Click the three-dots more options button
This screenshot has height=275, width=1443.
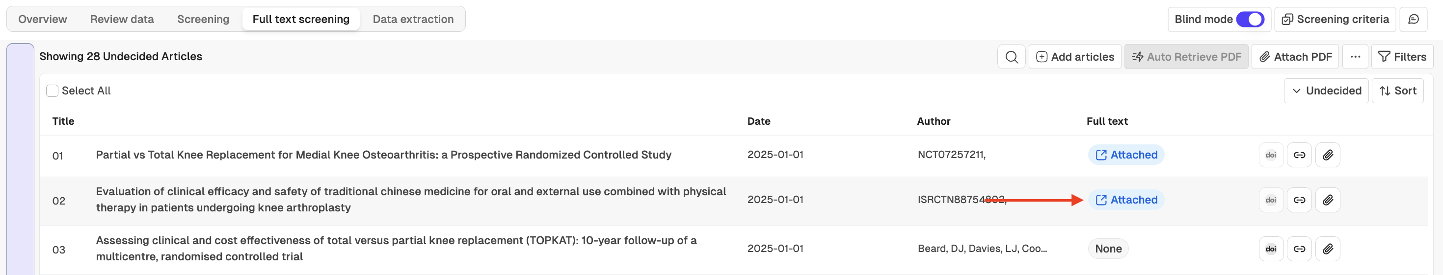click(x=1355, y=57)
